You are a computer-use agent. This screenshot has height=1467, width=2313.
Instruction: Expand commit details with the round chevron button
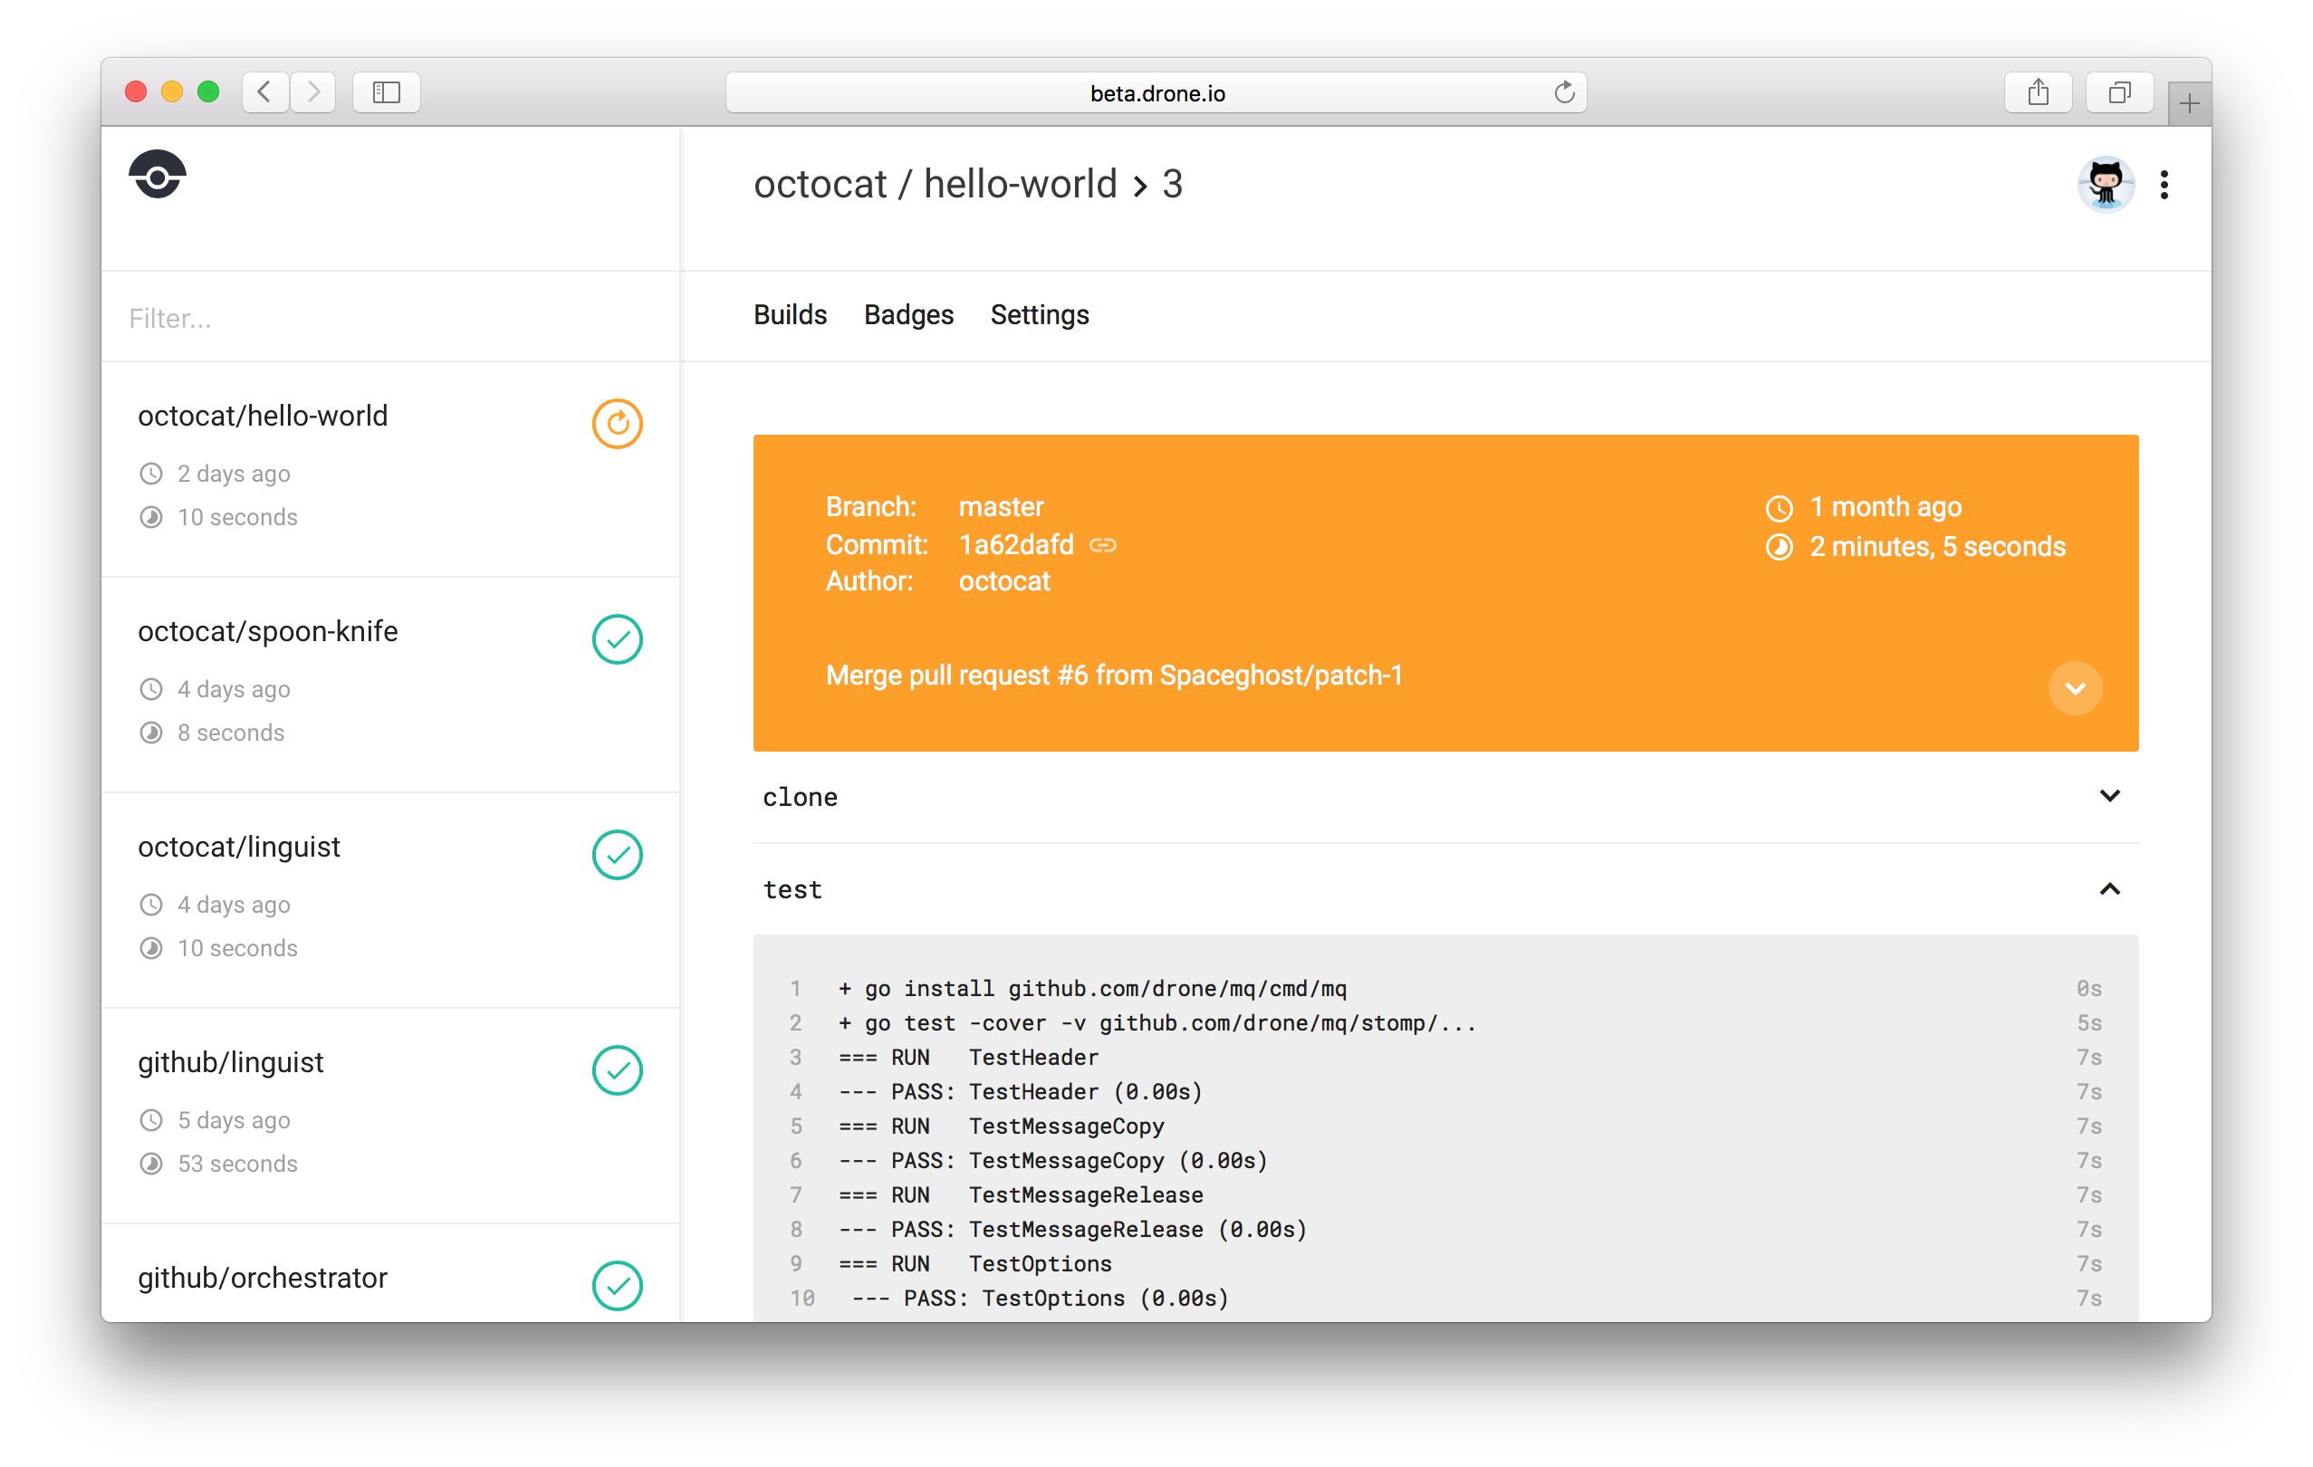[2075, 689]
